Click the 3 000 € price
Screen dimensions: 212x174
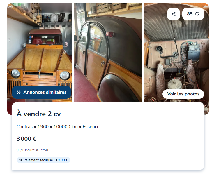(27, 139)
